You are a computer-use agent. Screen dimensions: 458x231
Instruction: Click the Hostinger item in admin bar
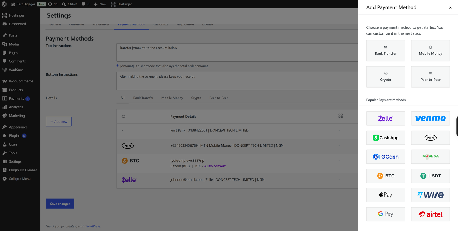[121, 4]
